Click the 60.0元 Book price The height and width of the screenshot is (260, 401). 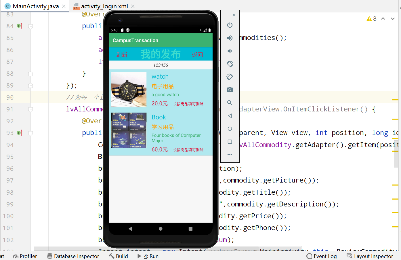(160, 149)
